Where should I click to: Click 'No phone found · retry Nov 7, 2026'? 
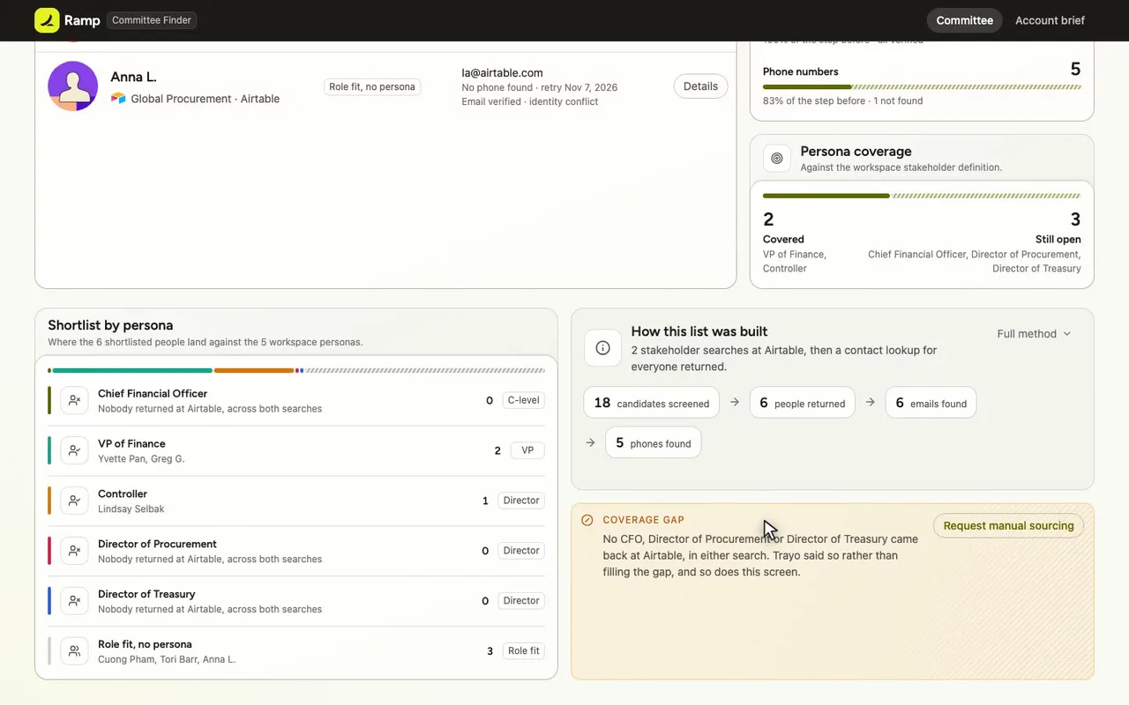[x=540, y=88]
